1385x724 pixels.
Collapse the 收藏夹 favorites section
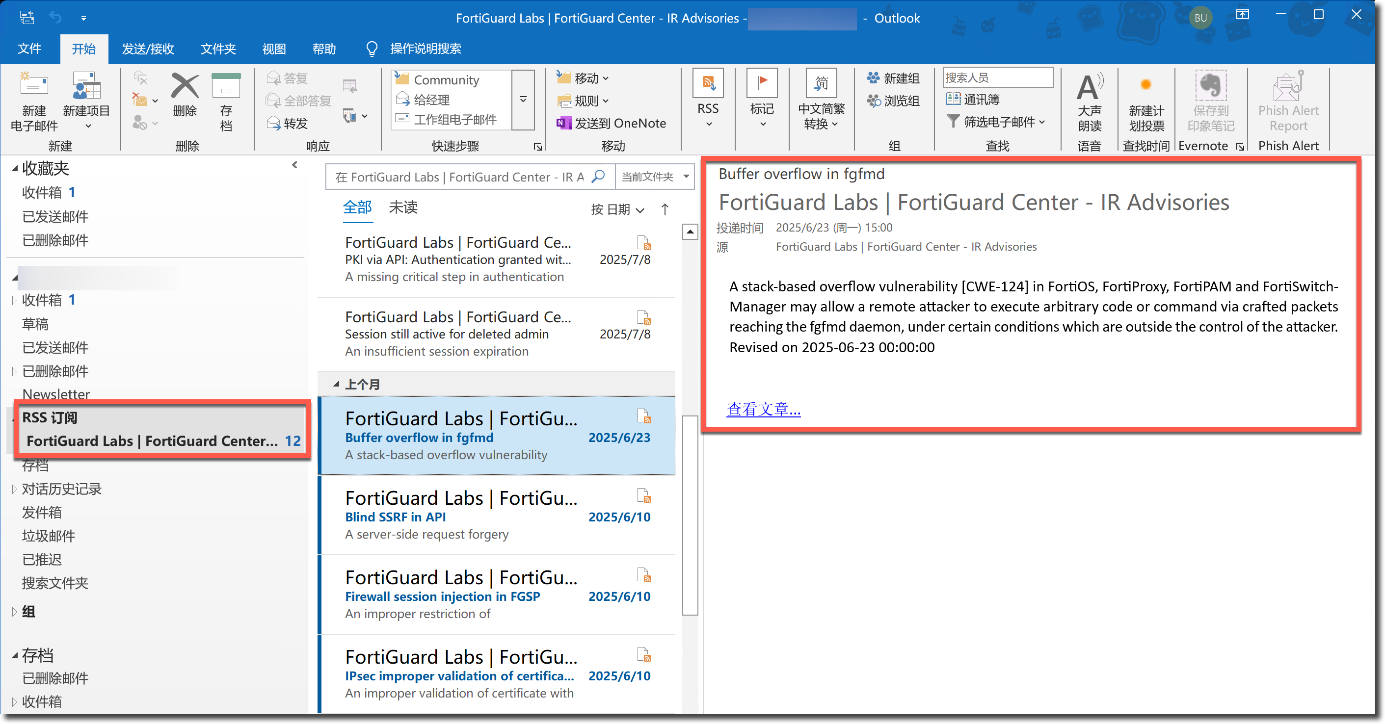tap(15, 169)
